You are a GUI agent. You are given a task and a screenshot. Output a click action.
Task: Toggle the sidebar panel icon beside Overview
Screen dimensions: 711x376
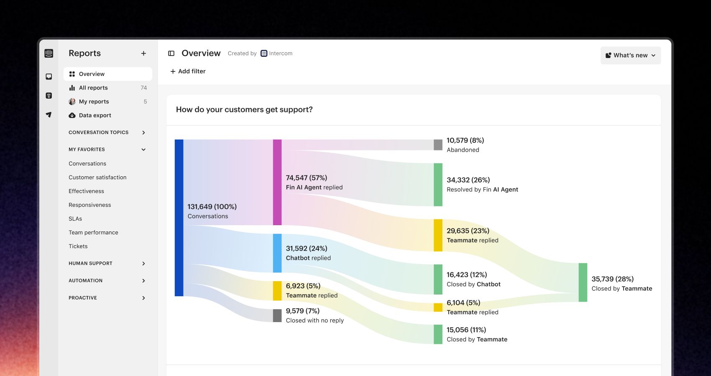171,53
